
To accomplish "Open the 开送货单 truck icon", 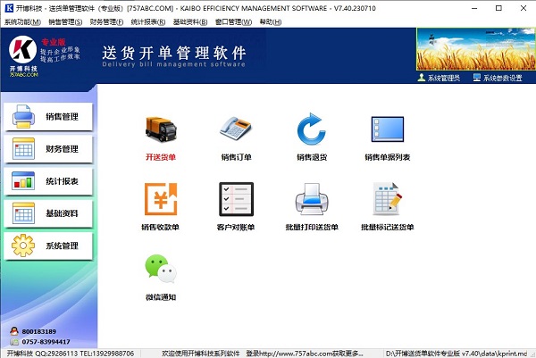I will (161, 129).
